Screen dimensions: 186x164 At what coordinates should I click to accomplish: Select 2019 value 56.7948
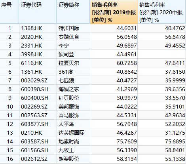pyautogui.click(x=127, y=124)
